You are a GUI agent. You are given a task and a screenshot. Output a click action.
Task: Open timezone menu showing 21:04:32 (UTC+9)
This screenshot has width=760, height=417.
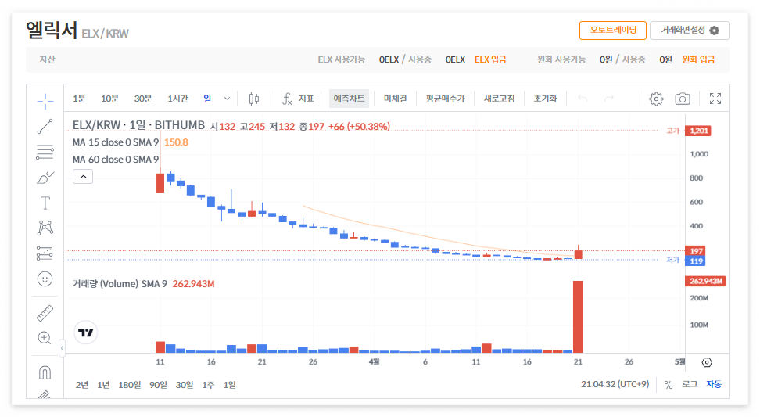[615, 384]
